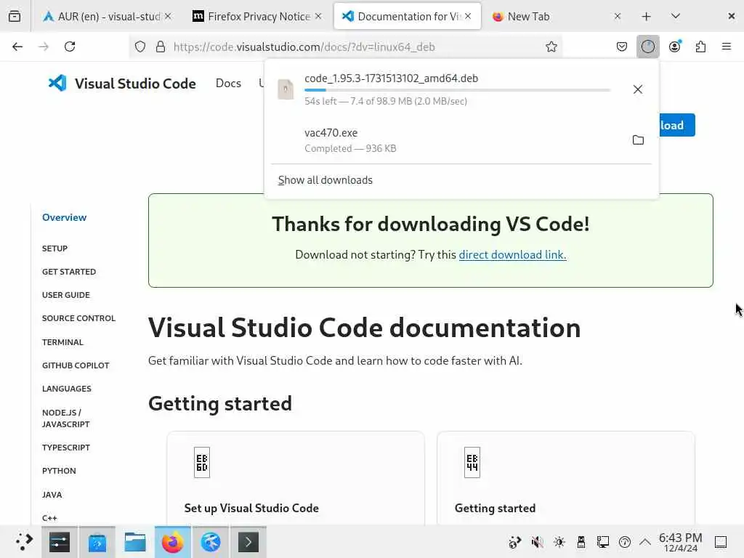Click the code_1.95.3 deb file name
This screenshot has height=558, width=744.
391,78
